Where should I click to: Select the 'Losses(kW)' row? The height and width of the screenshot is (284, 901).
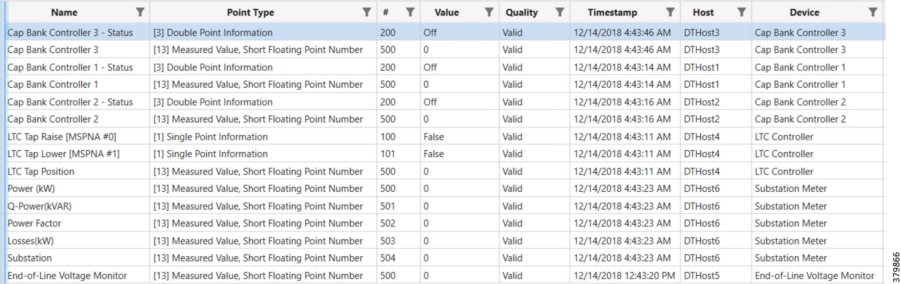pos(445,241)
